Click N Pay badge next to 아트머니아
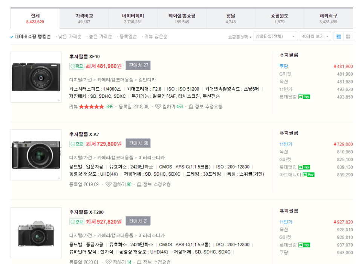Image resolution: width=364 pixels, height=264 pixels. (x=309, y=175)
